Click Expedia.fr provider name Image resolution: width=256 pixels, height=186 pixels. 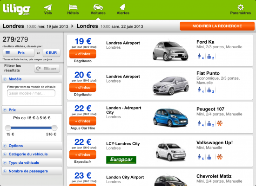tap(82, 162)
